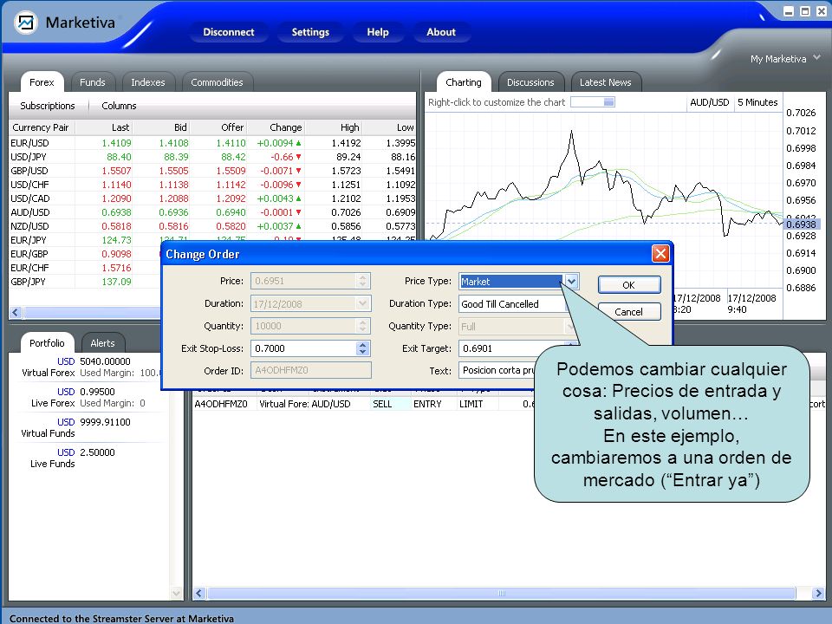The height and width of the screenshot is (624, 832).
Task: Select the USD/JPY currency pair row
Action: [x=212, y=157]
